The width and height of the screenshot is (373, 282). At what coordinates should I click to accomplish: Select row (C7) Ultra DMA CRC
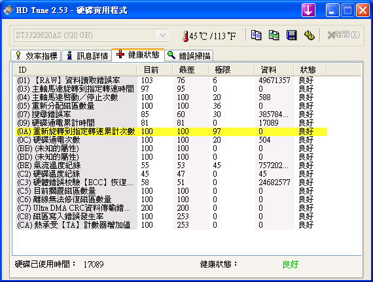click(171, 208)
